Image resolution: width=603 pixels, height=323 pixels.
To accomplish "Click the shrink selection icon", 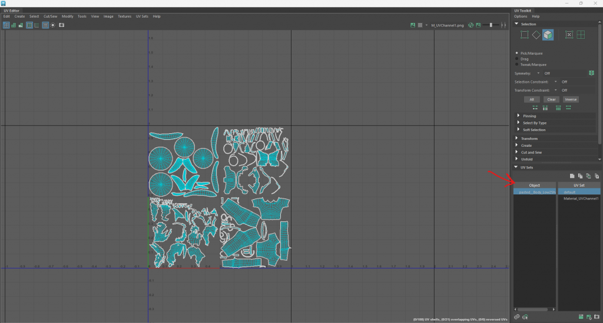I will (x=545, y=108).
